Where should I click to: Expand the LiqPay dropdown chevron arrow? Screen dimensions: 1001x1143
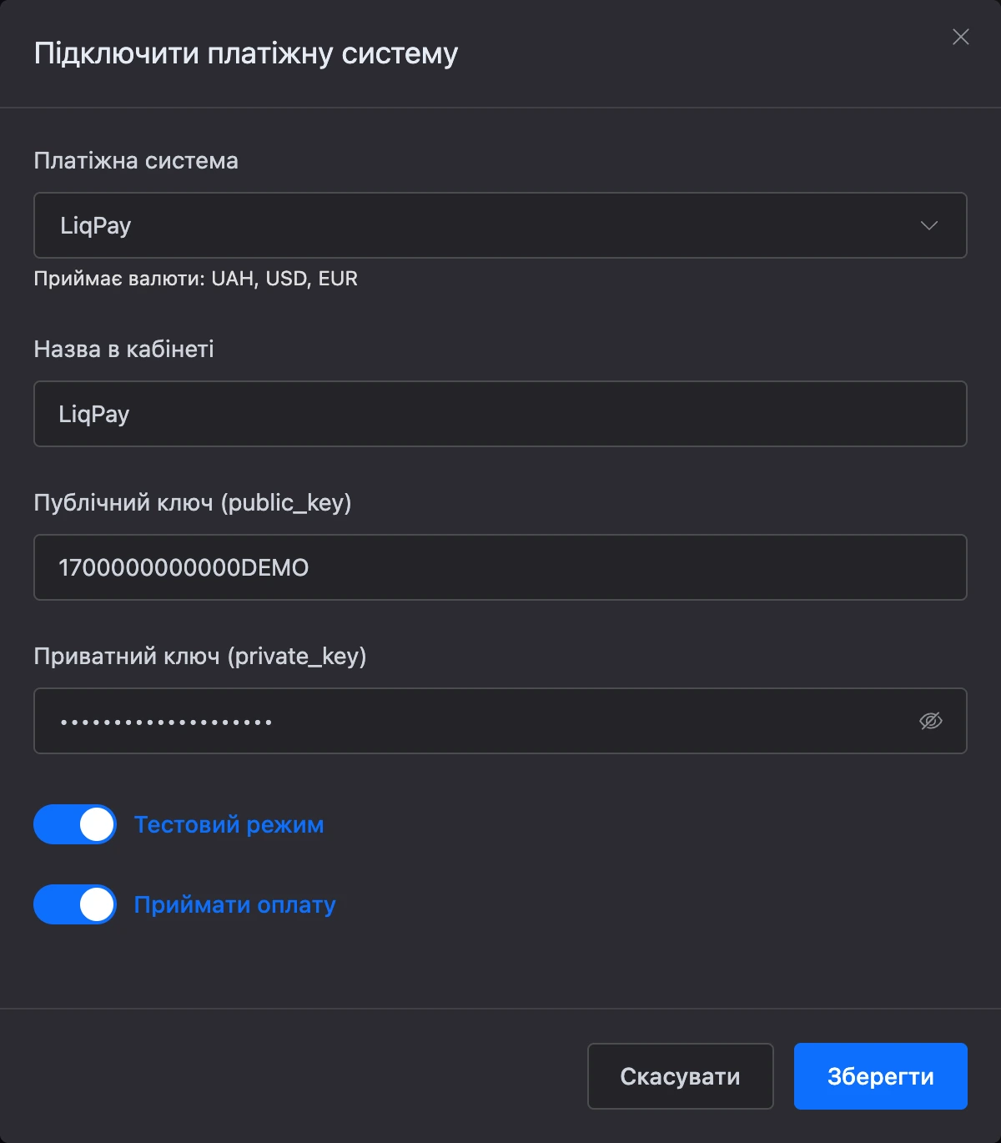tap(929, 225)
